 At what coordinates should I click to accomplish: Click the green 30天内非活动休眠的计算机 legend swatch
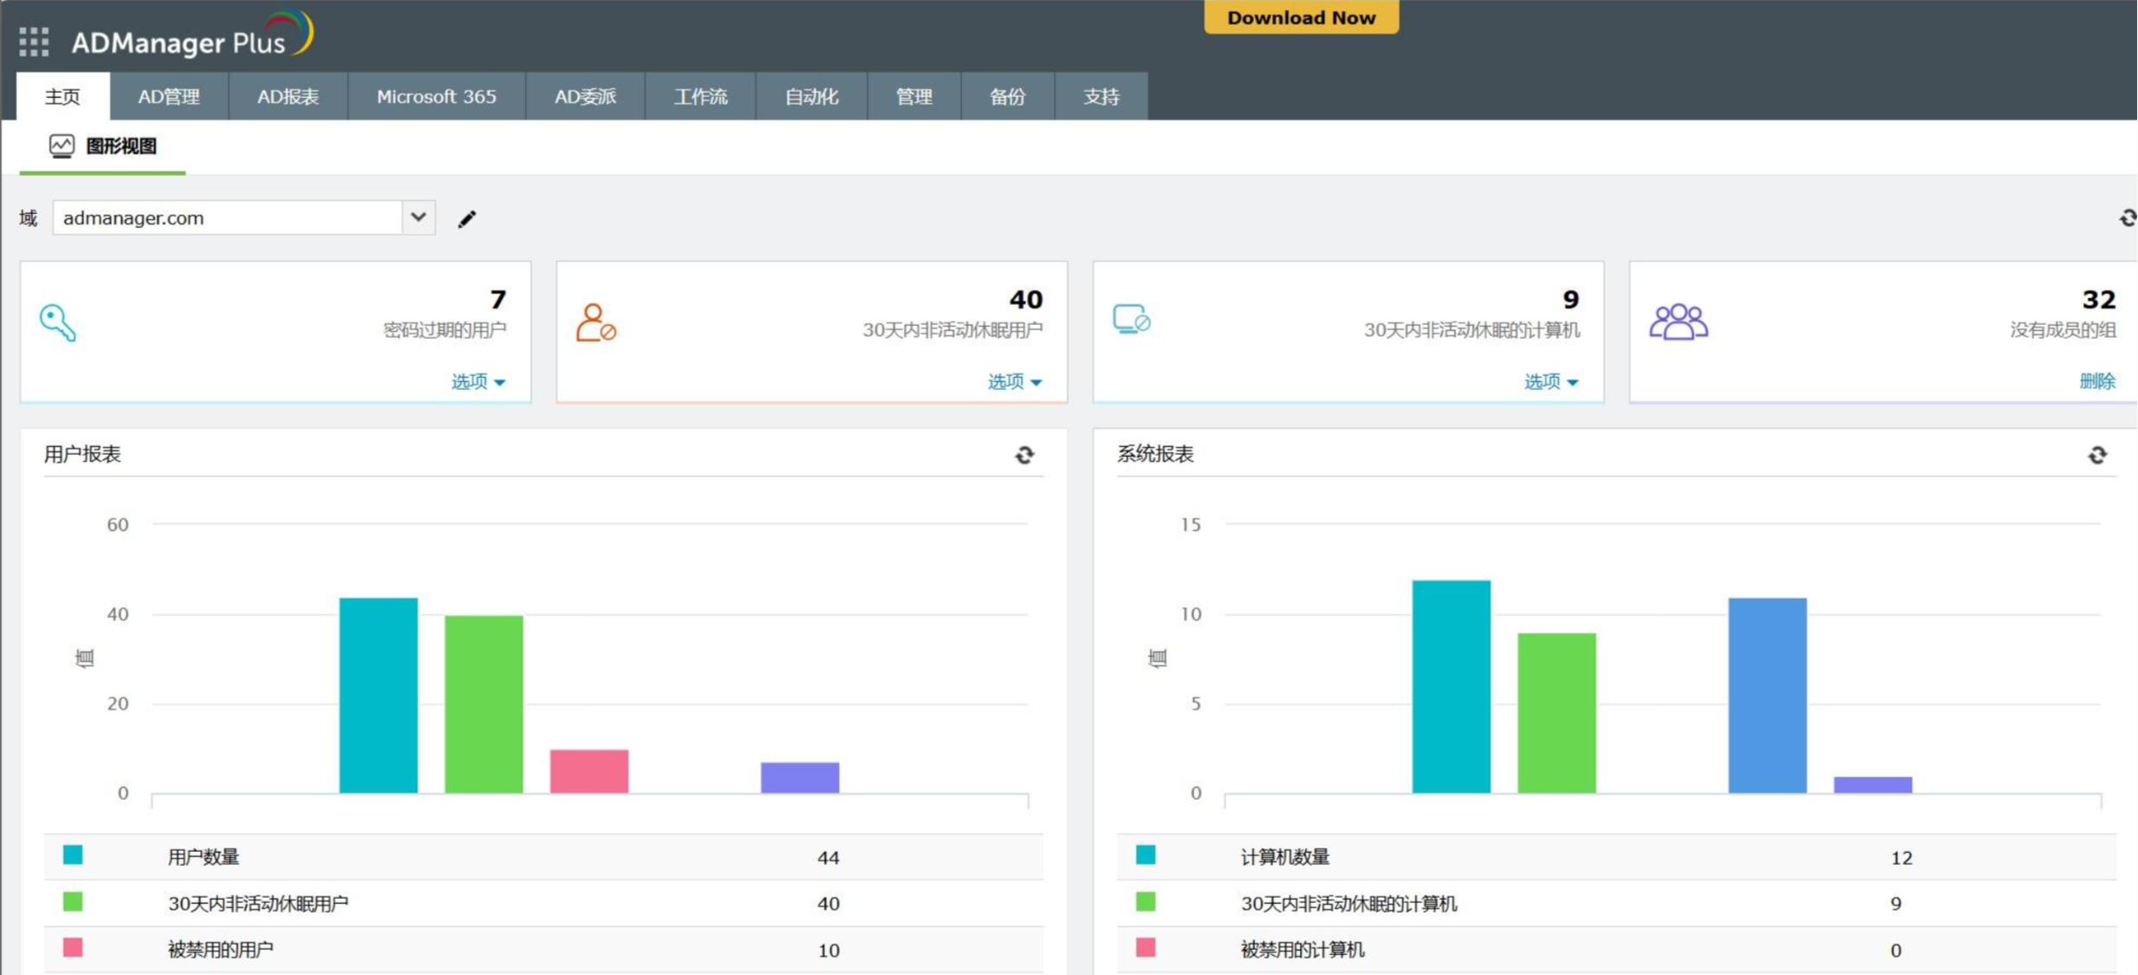tap(1146, 902)
